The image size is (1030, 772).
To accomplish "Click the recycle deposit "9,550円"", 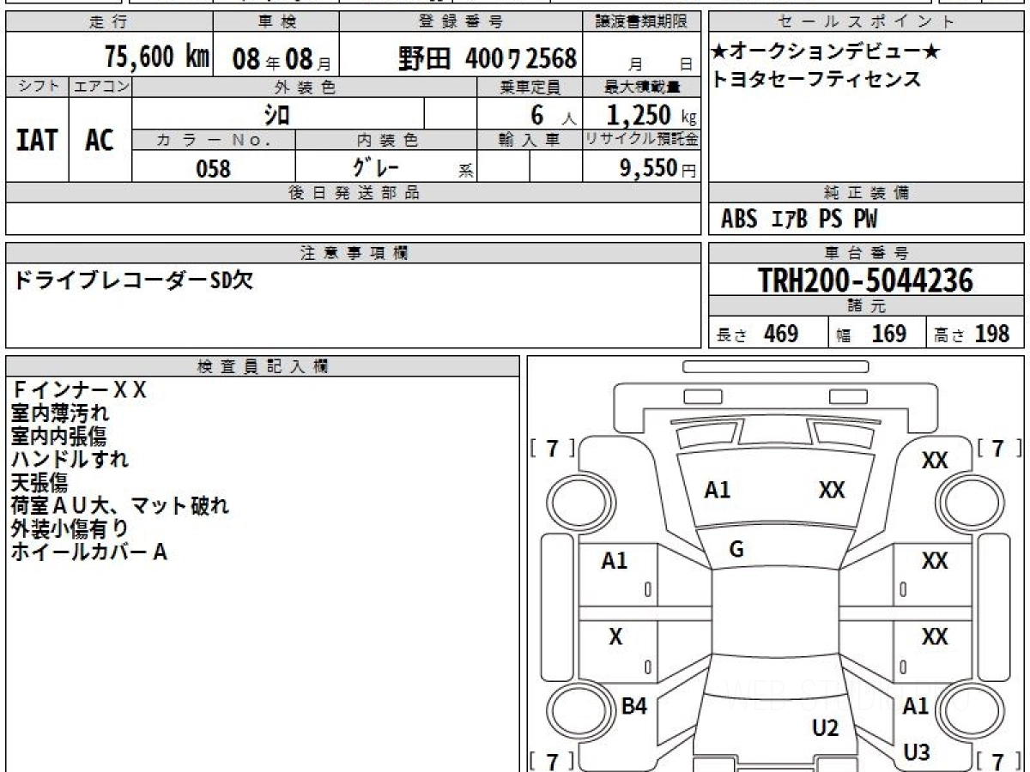I will click(658, 169).
